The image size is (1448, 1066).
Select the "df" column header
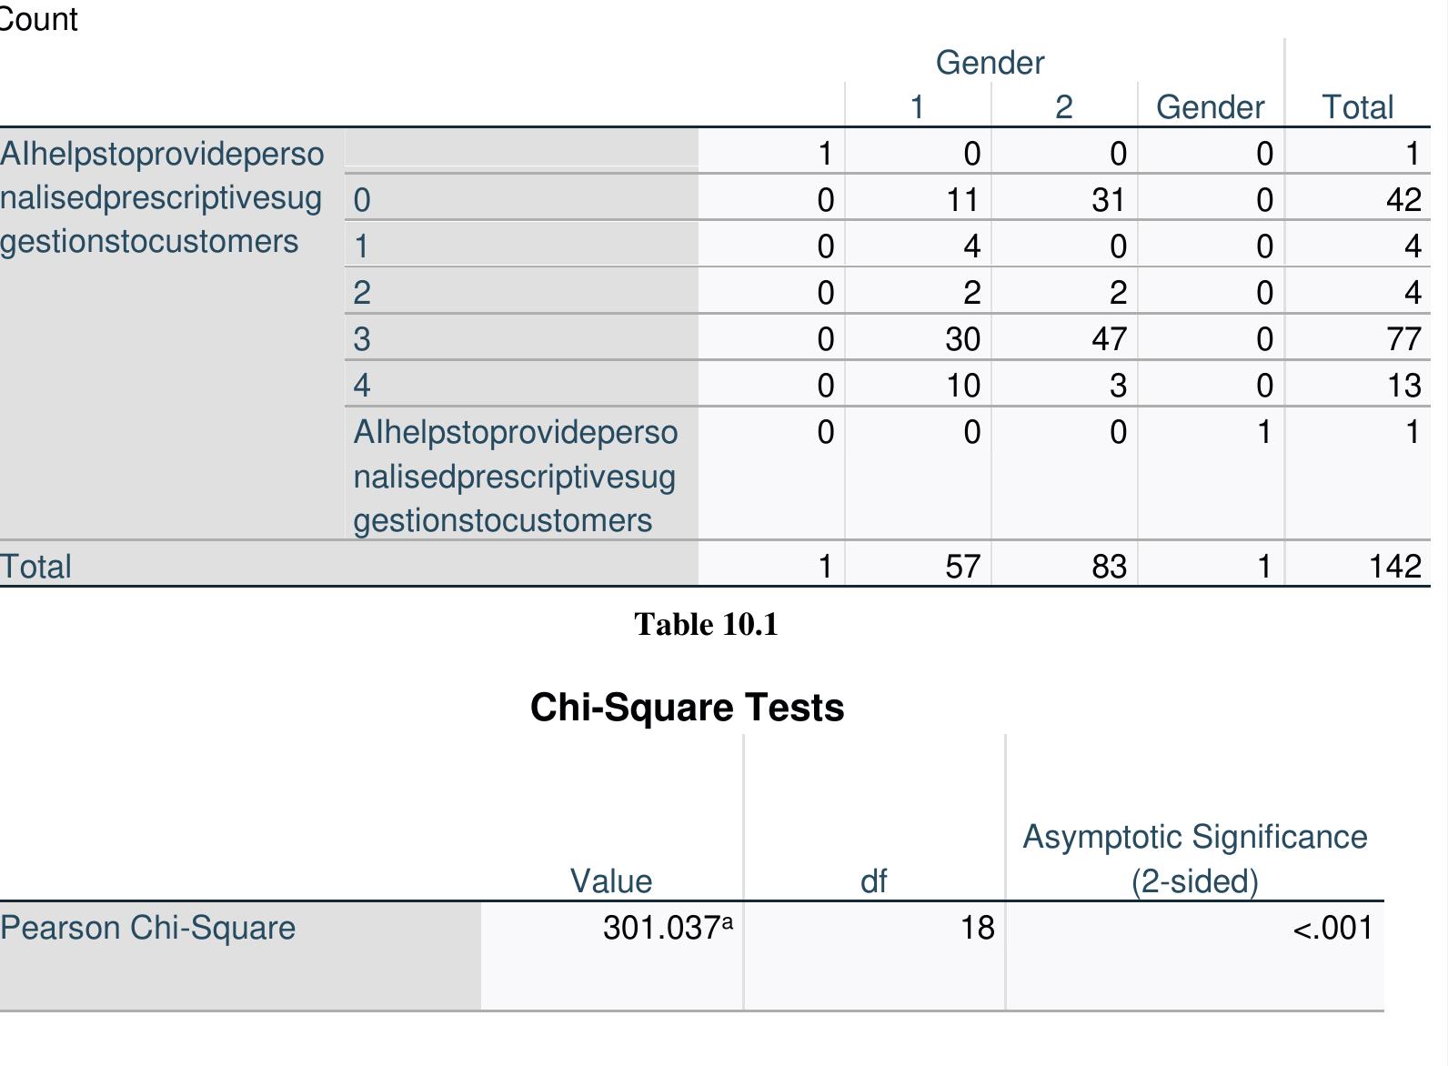pyautogui.click(x=873, y=880)
